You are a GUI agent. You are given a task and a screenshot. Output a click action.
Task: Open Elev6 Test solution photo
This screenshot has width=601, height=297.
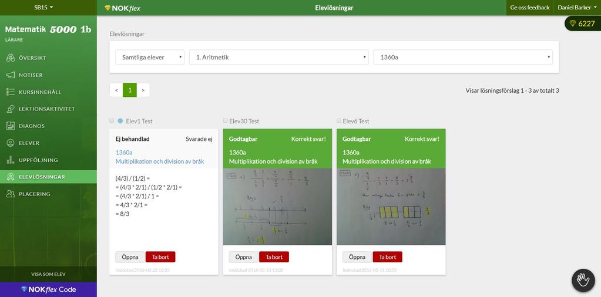[x=391, y=207]
